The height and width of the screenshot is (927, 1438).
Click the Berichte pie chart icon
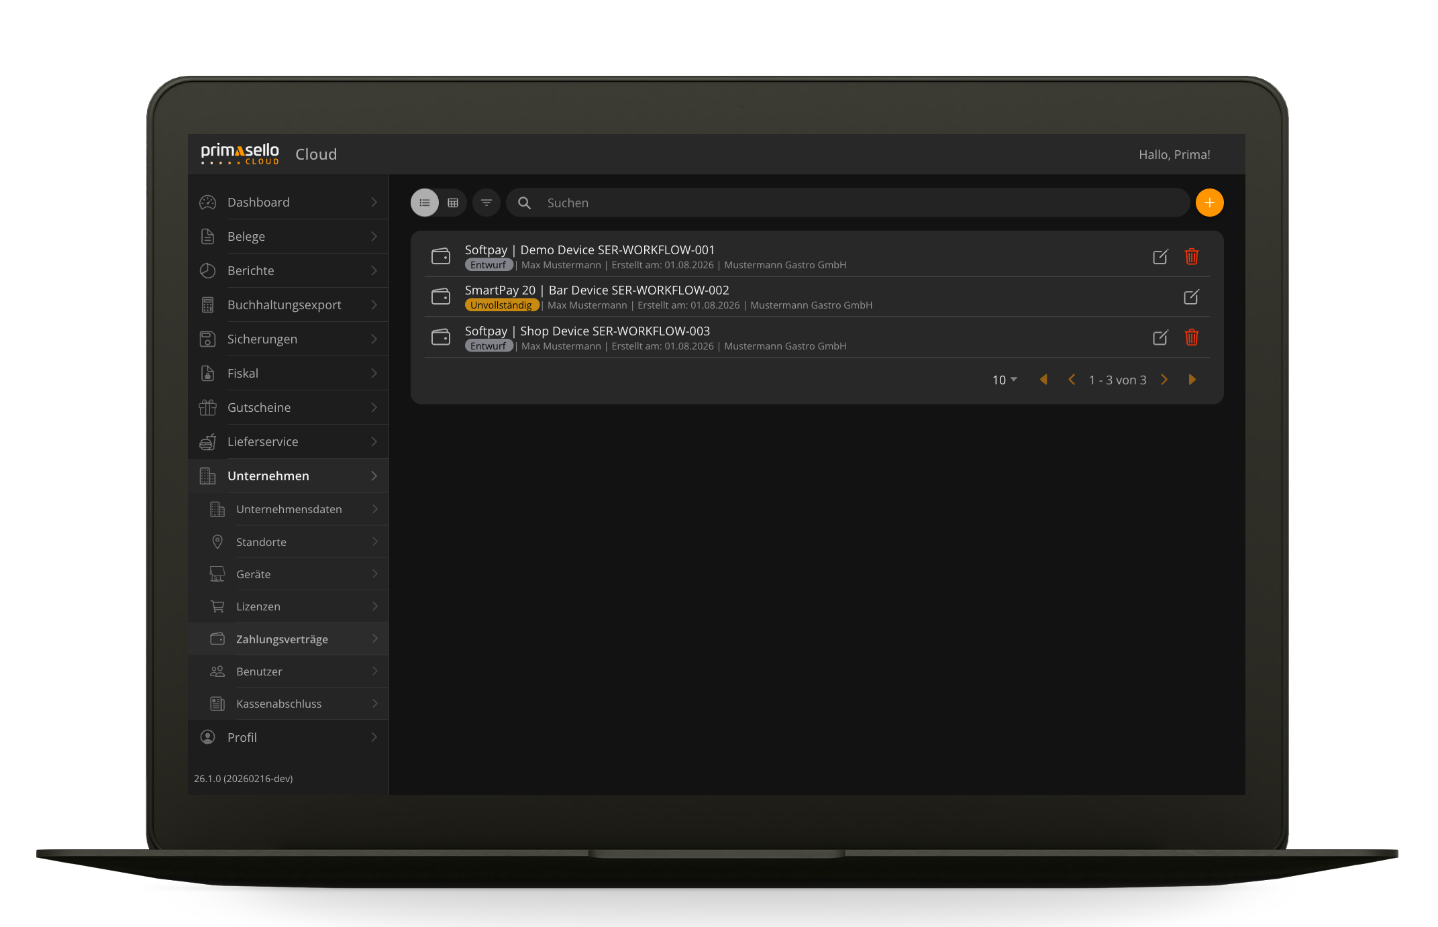tap(208, 270)
